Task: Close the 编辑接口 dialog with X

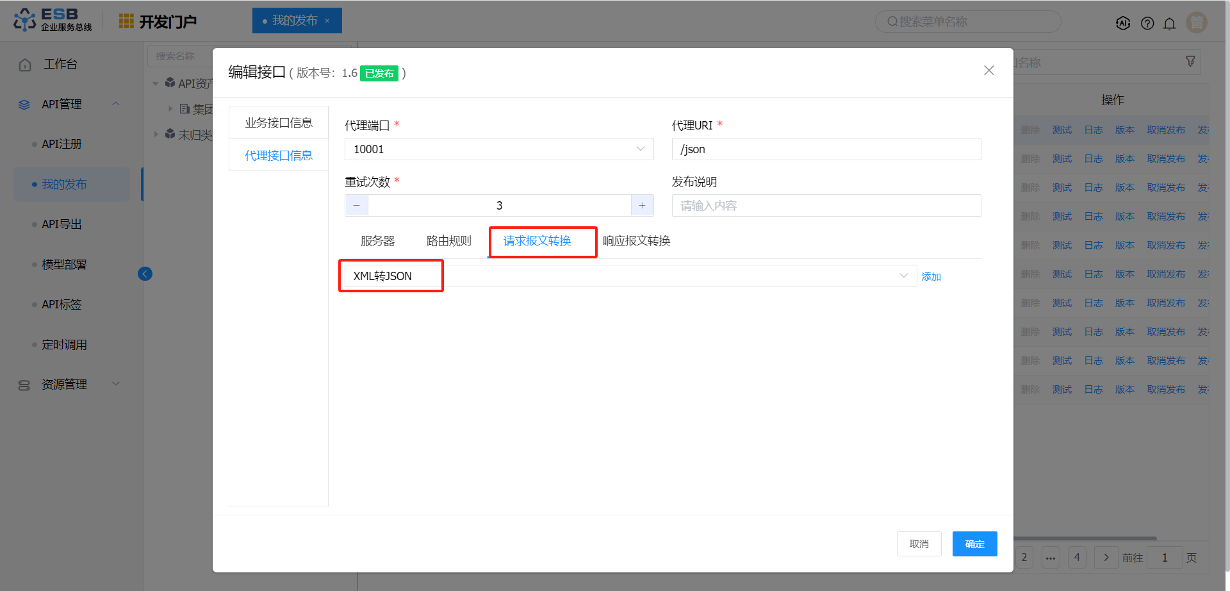Action: tap(988, 71)
